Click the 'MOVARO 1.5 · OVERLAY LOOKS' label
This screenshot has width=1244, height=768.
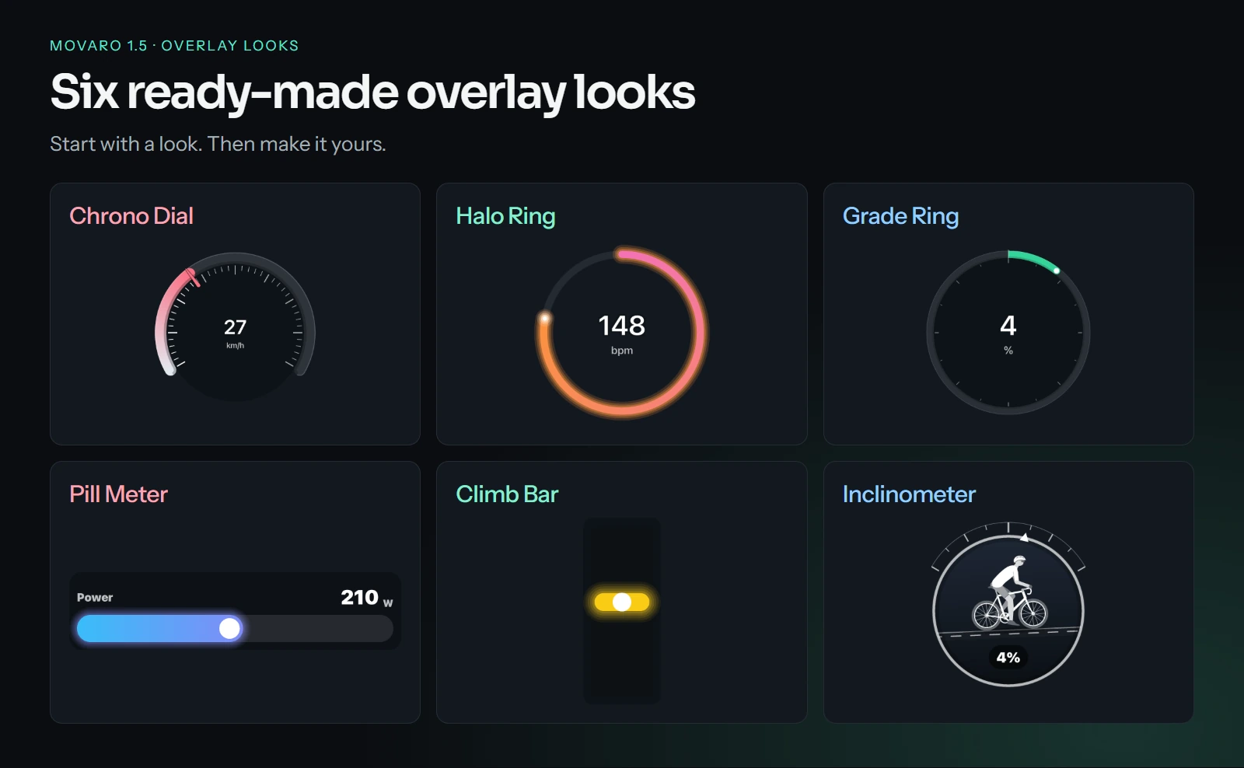pyautogui.click(x=174, y=46)
